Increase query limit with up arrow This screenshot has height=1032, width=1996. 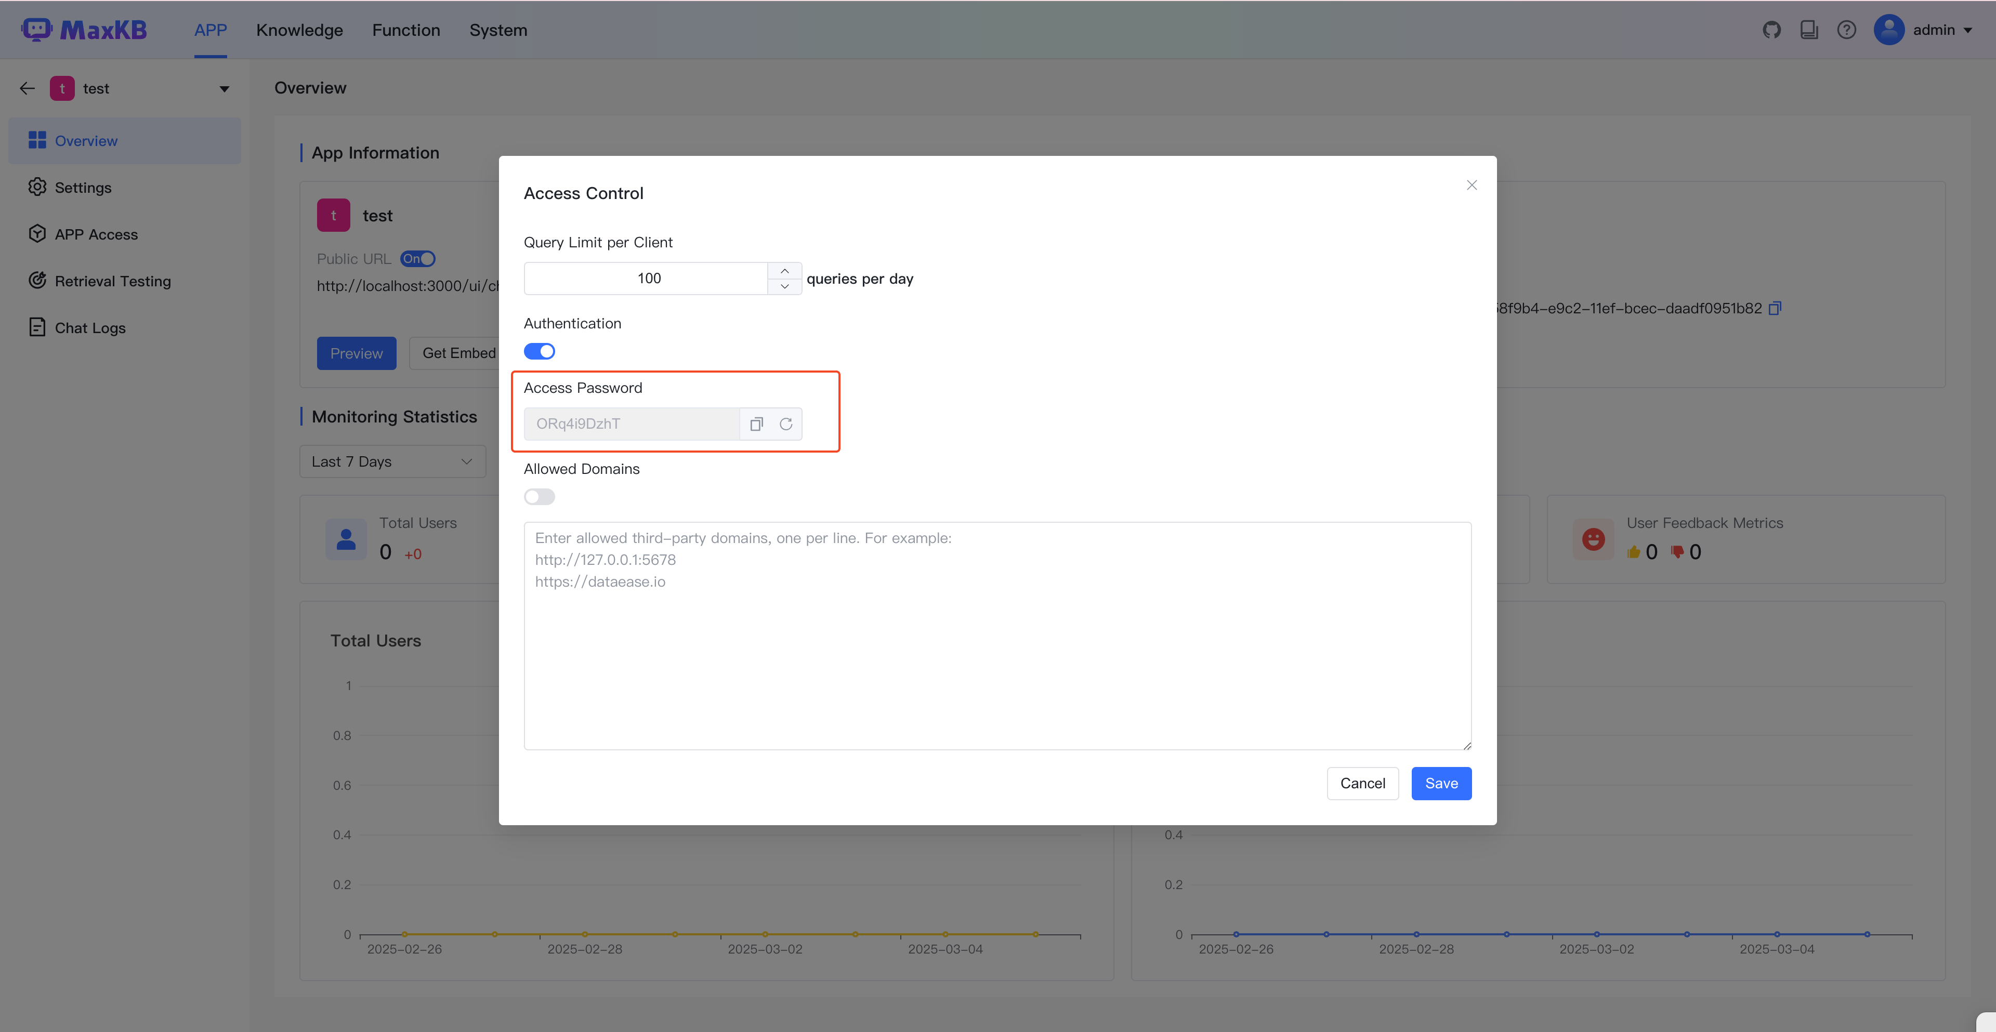click(x=785, y=270)
